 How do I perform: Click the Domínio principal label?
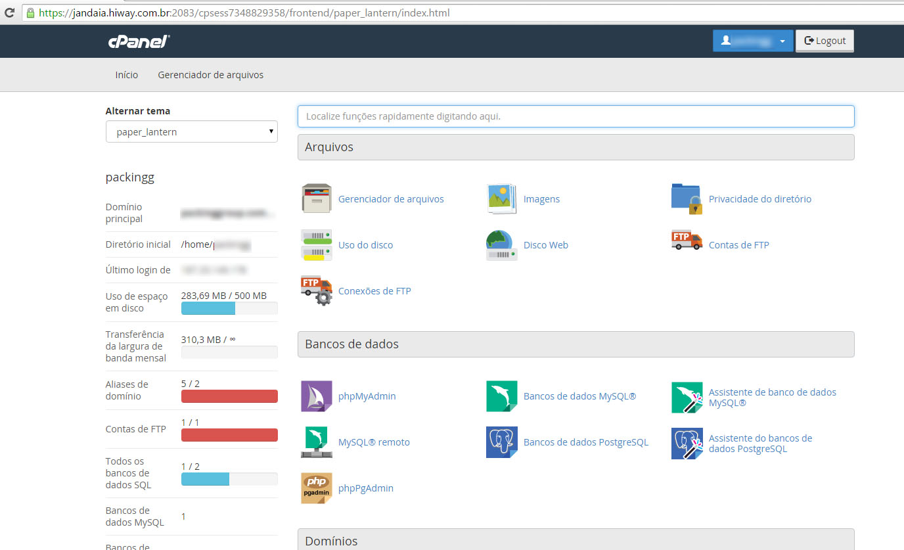(124, 213)
